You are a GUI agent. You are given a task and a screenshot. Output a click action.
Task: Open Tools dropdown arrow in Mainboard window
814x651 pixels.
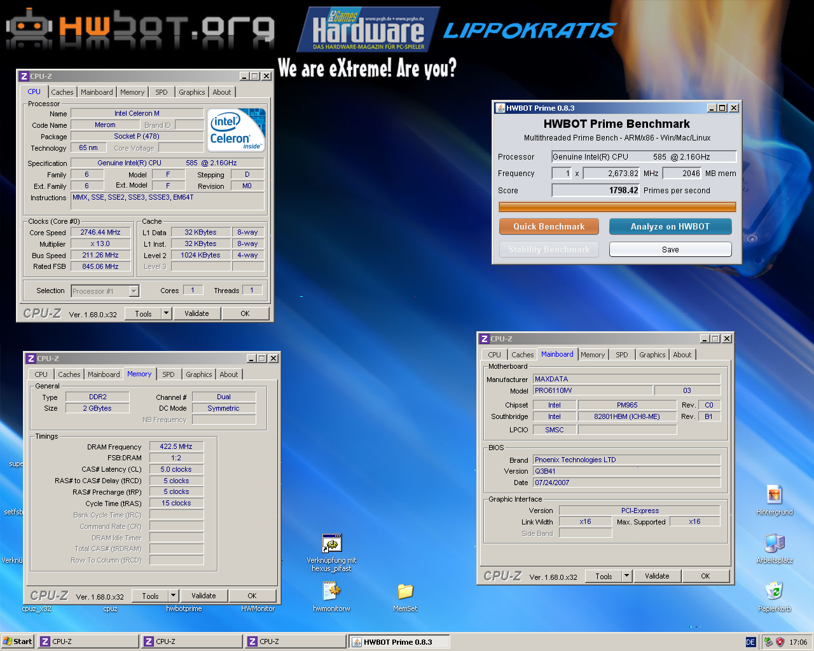627,576
